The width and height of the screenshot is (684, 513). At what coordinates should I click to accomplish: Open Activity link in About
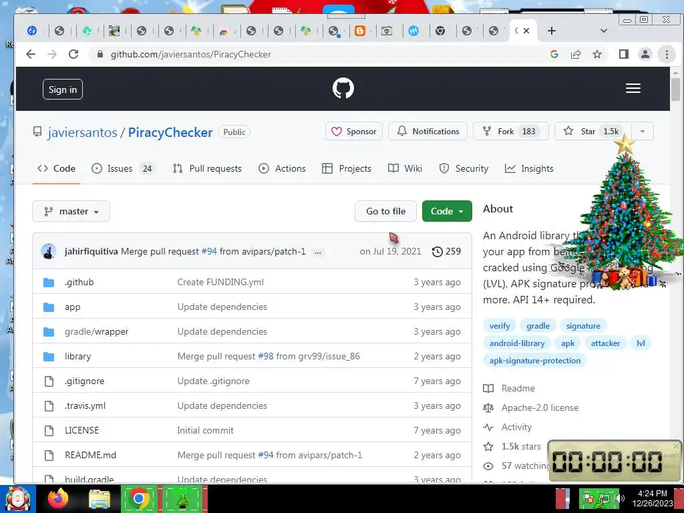(x=508, y=427)
